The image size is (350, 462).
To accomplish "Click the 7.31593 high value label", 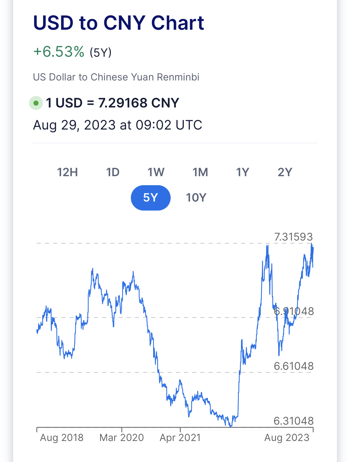I will pos(293,237).
